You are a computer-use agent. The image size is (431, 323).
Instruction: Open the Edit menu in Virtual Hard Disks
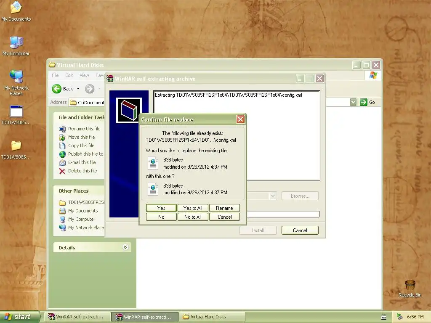point(69,75)
